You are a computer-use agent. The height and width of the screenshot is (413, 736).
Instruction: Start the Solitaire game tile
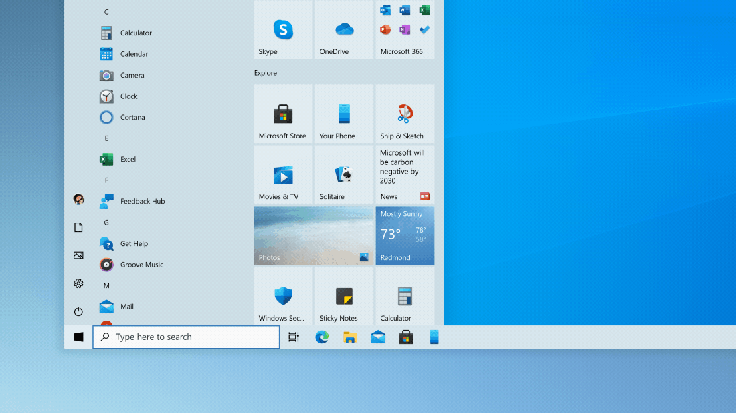(343, 174)
